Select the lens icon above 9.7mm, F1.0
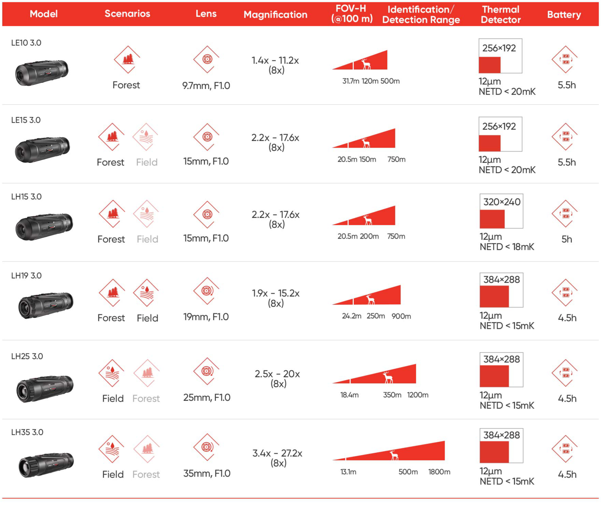Screen dimensions: 601x505 coord(206,59)
